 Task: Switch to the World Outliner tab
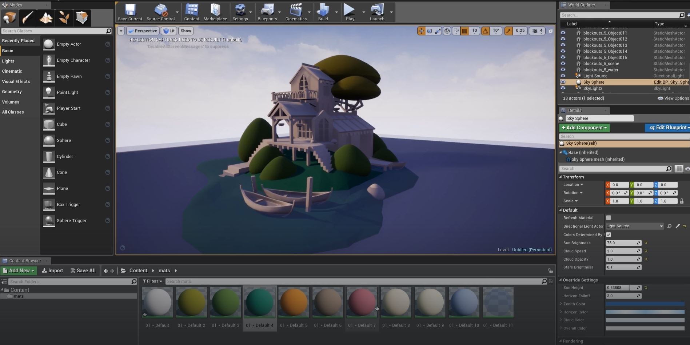click(582, 5)
